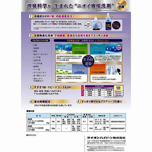This screenshot has height=152, width=152.
Task: Click the orange 感覚的消臭 panel
Action: click(x=98, y=69)
